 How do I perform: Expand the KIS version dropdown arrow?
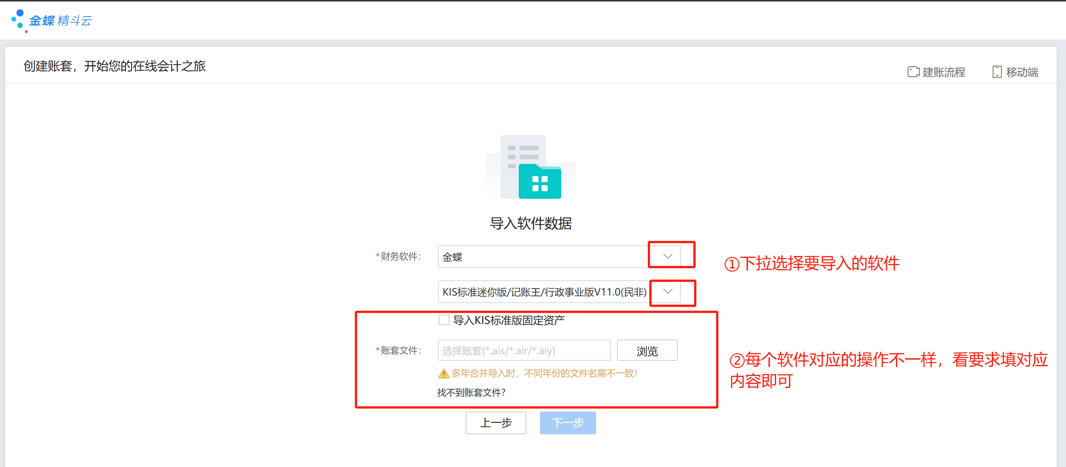click(667, 292)
